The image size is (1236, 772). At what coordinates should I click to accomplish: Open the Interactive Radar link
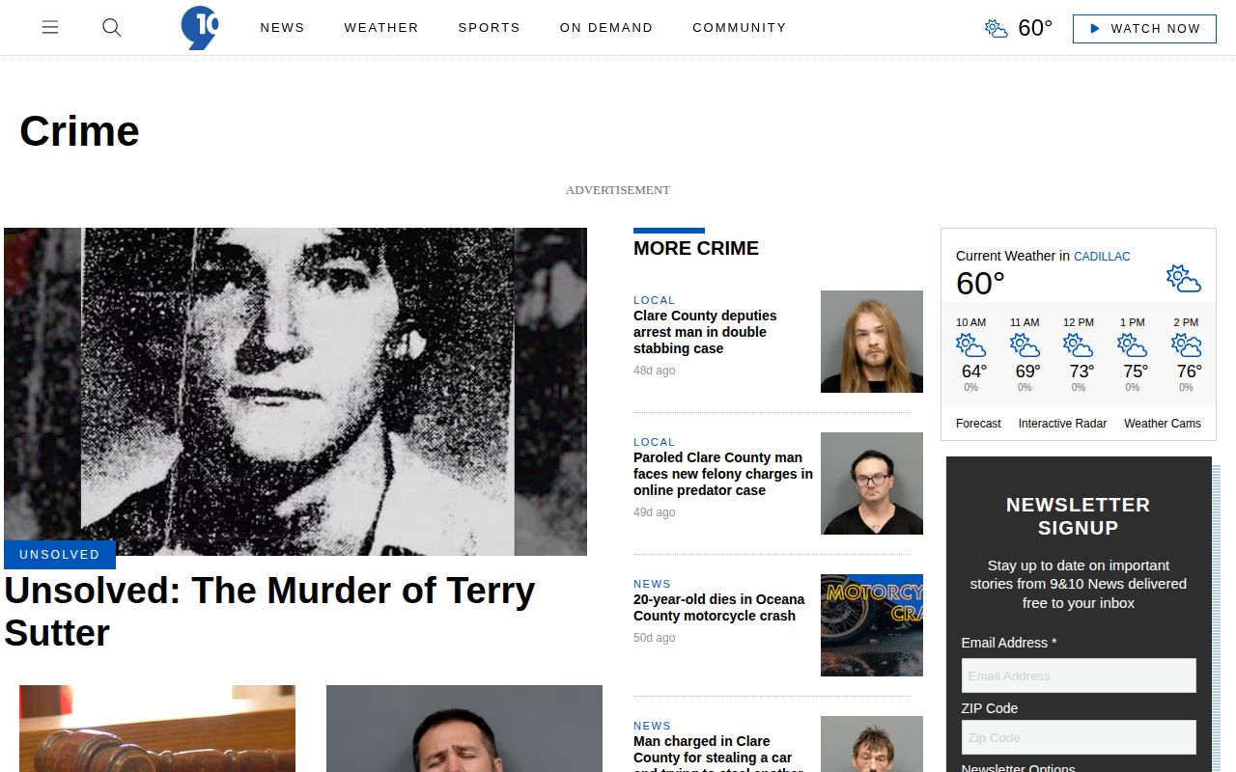[1062, 424]
